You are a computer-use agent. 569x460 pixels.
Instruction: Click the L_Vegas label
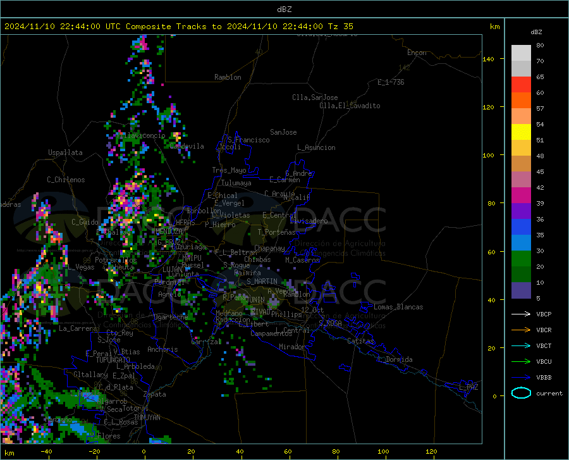click(81, 267)
